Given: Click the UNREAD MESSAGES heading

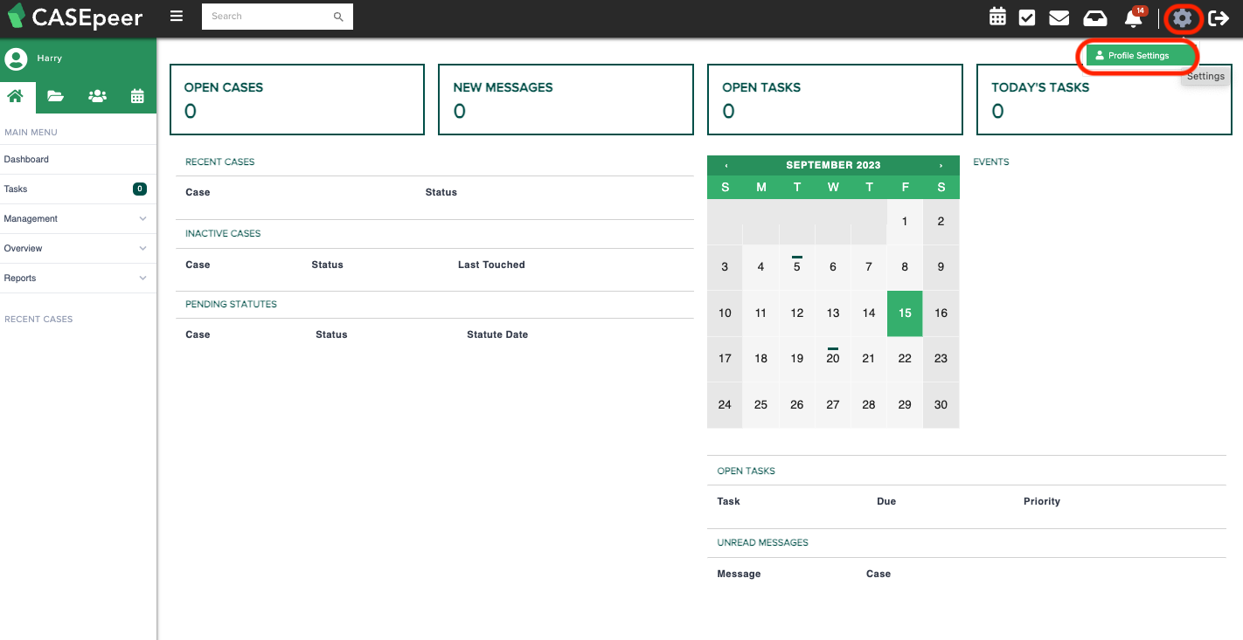Looking at the screenshot, I should [x=762, y=543].
